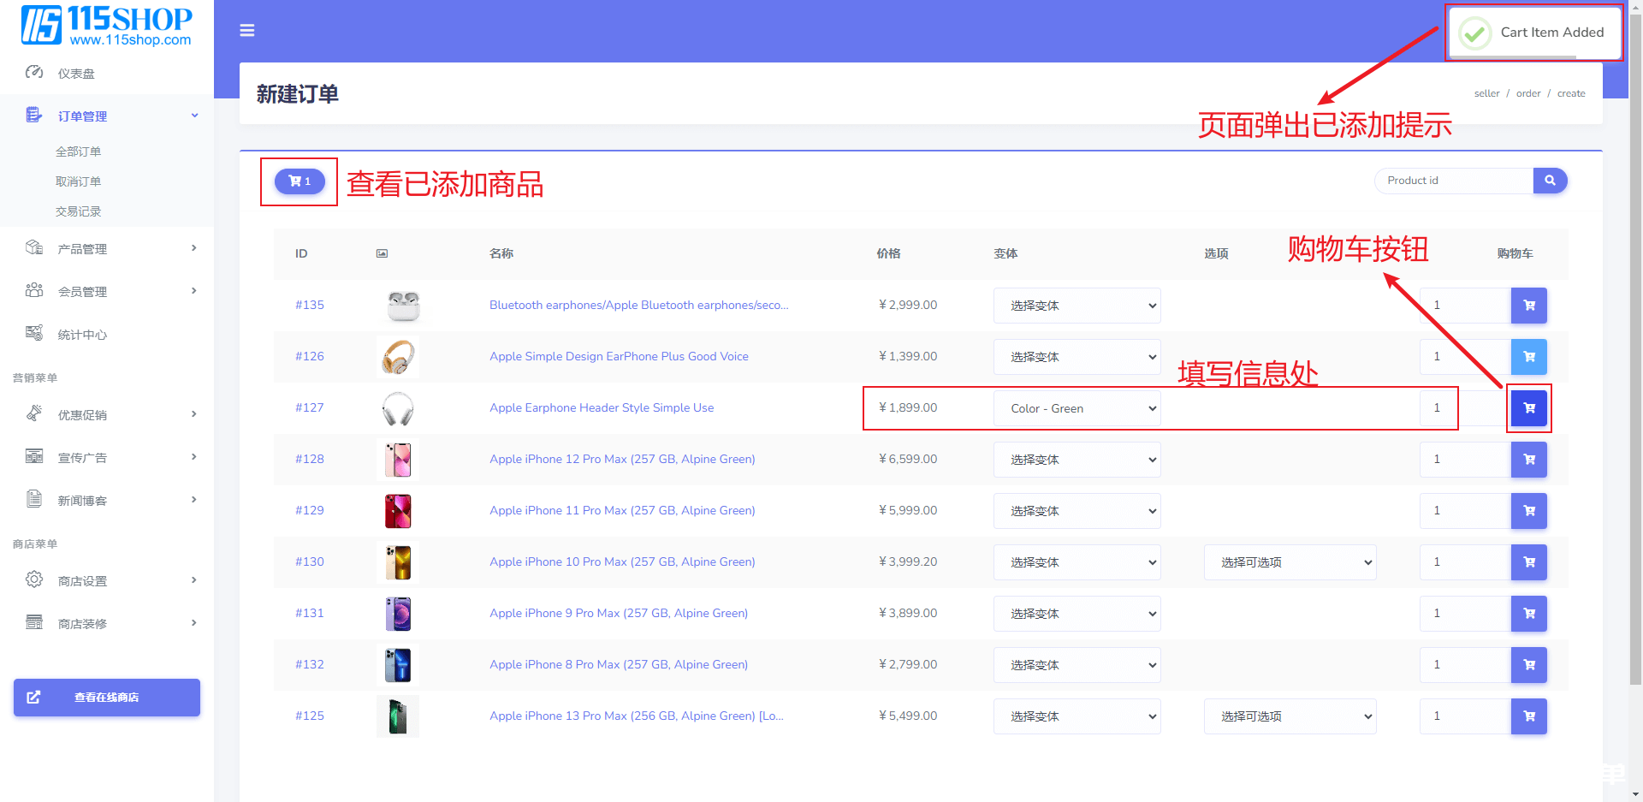
Task: Click the dashboard gauge icon in sidebar
Action: (x=34, y=73)
